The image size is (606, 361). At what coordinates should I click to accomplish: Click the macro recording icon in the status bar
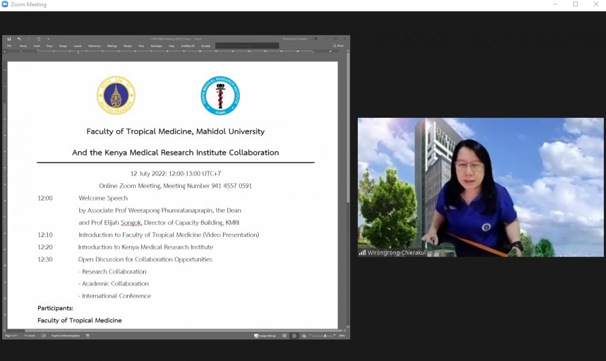[88, 335]
